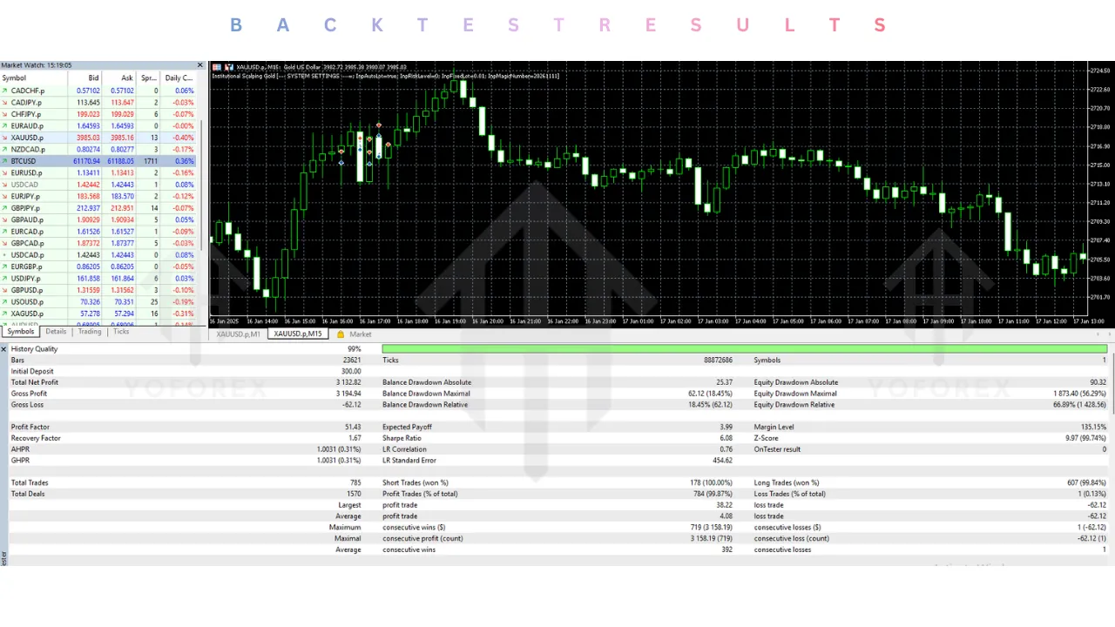Click the Z-Score label
Screen dimensions: 1115x627
point(767,438)
